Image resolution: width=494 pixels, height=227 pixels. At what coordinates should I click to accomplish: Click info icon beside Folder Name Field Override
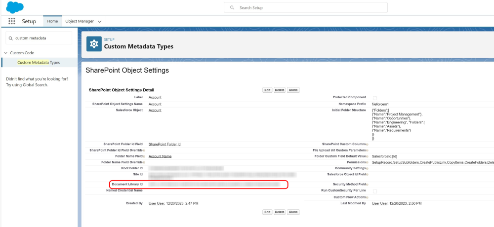pos(144,162)
